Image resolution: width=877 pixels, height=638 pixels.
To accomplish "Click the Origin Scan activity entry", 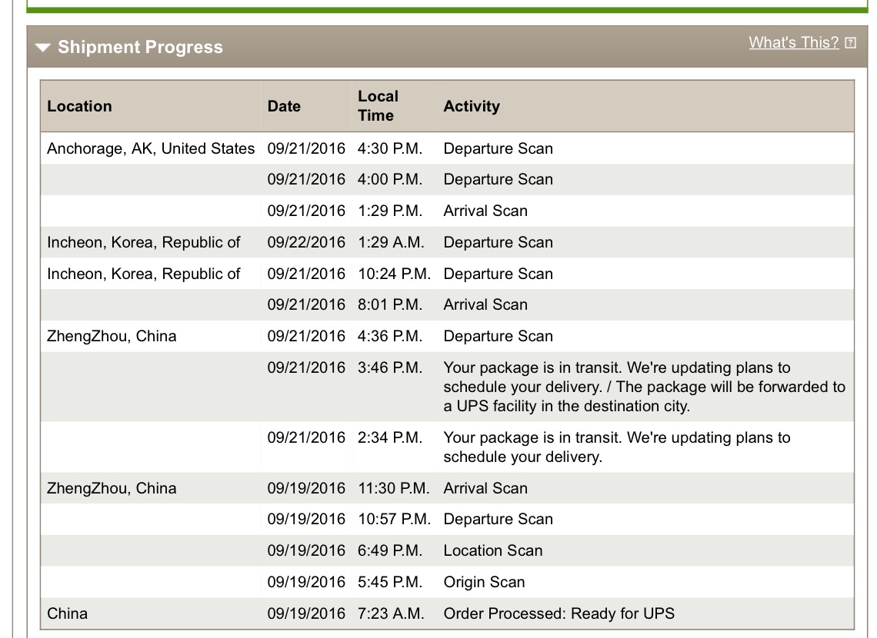I will (x=484, y=582).
